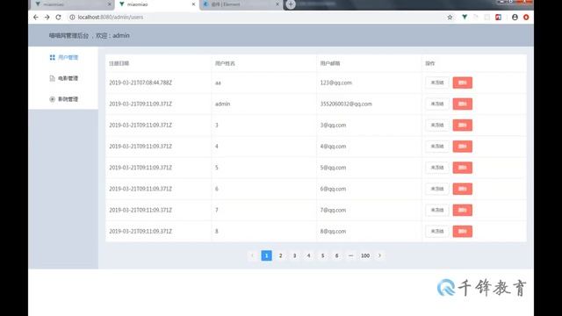The width and height of the screenshot is (562, 316).
Task: Jump to pagination page 2
Action: (x=281, y=255)
